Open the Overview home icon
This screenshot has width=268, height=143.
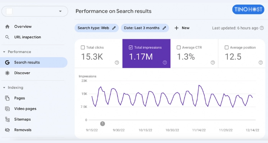(x=7, y=27)
